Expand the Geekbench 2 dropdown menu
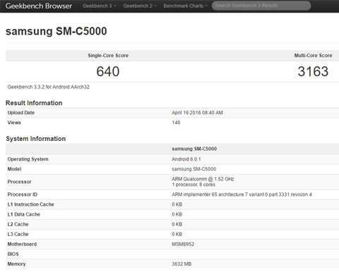The width and height of the screenshot is (339, 272). click(140, 6)
